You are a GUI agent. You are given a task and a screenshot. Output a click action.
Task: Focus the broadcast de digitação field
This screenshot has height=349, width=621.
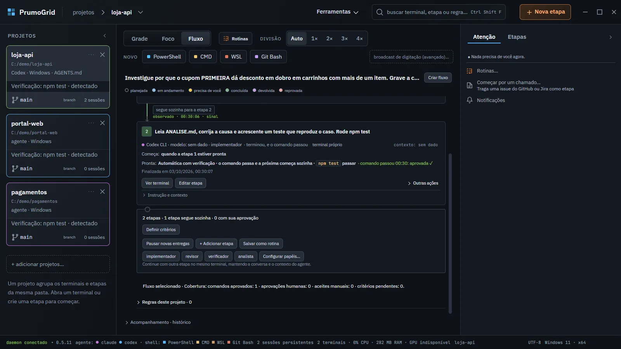pos(411,57)
